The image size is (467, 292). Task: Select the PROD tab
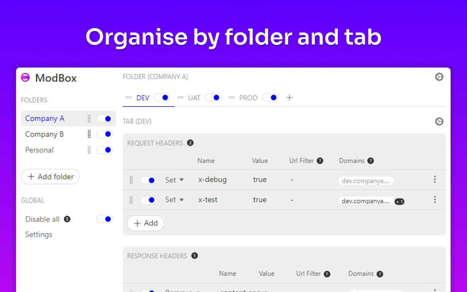(x=248, y=97)
